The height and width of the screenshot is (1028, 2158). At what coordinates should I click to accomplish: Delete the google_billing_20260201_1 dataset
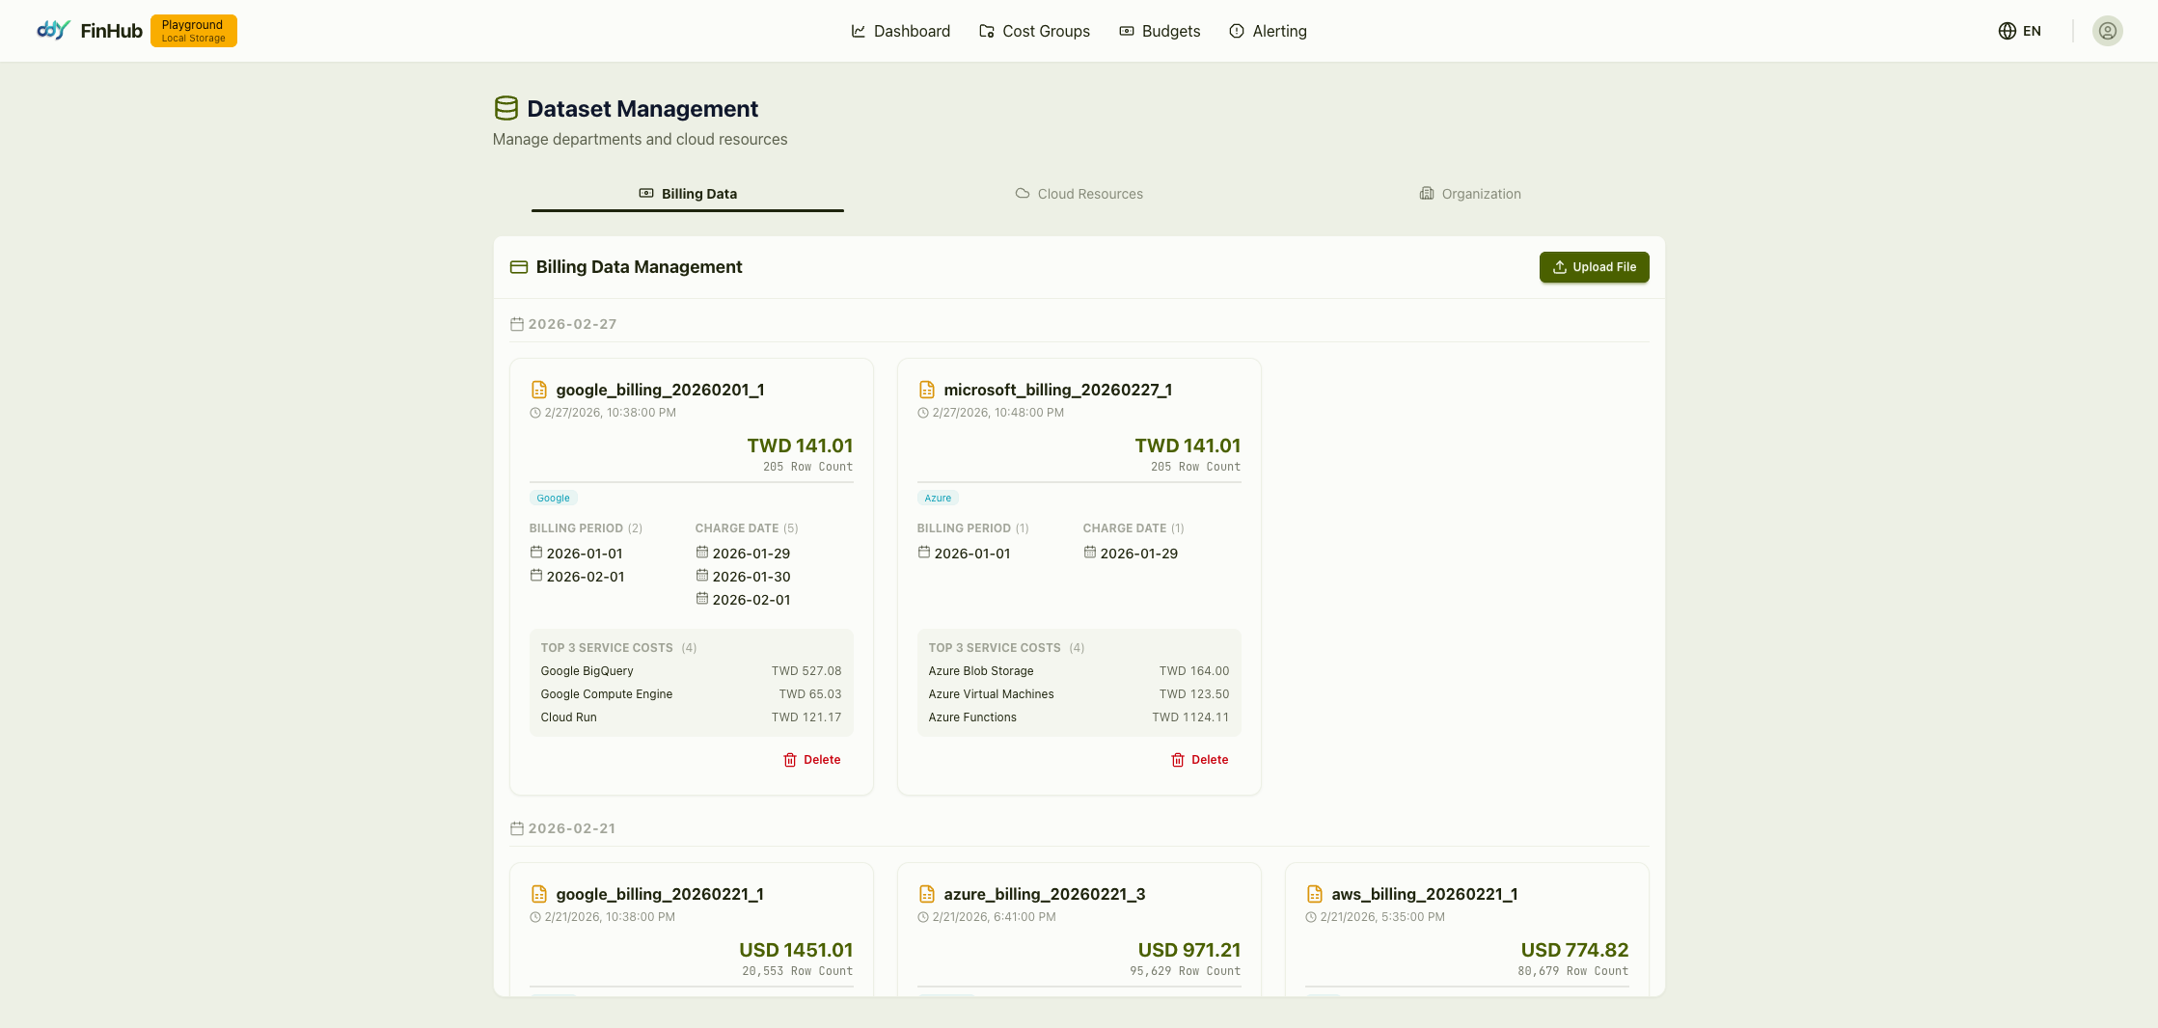tap(811, 760)
